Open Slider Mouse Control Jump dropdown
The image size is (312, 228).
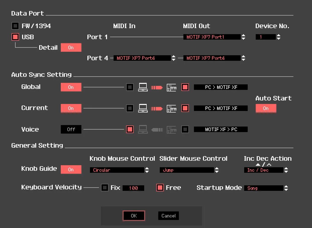click(x=187, y=170)
